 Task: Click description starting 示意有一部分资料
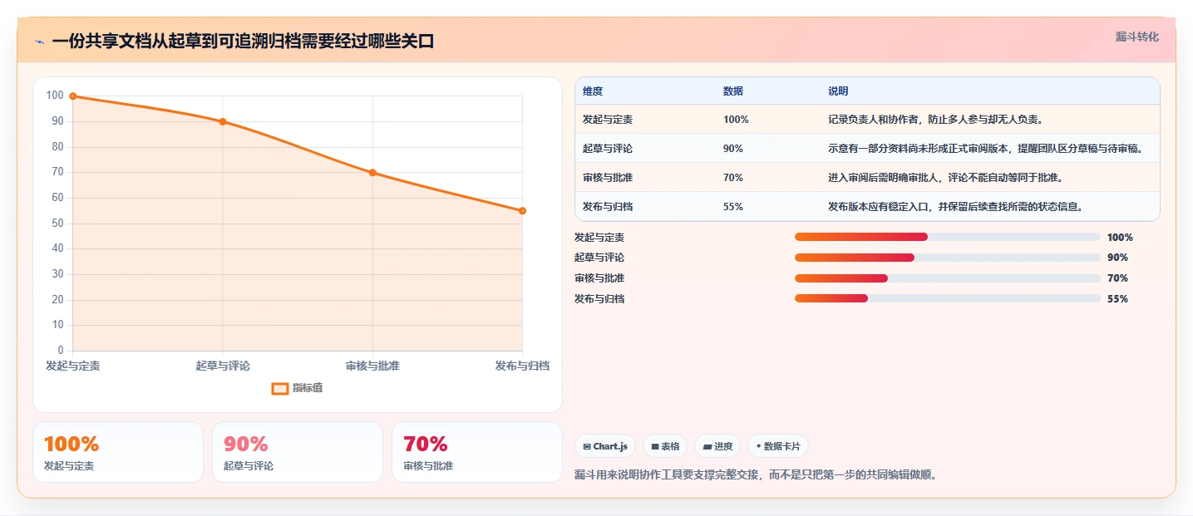click(x=985, y=149)
